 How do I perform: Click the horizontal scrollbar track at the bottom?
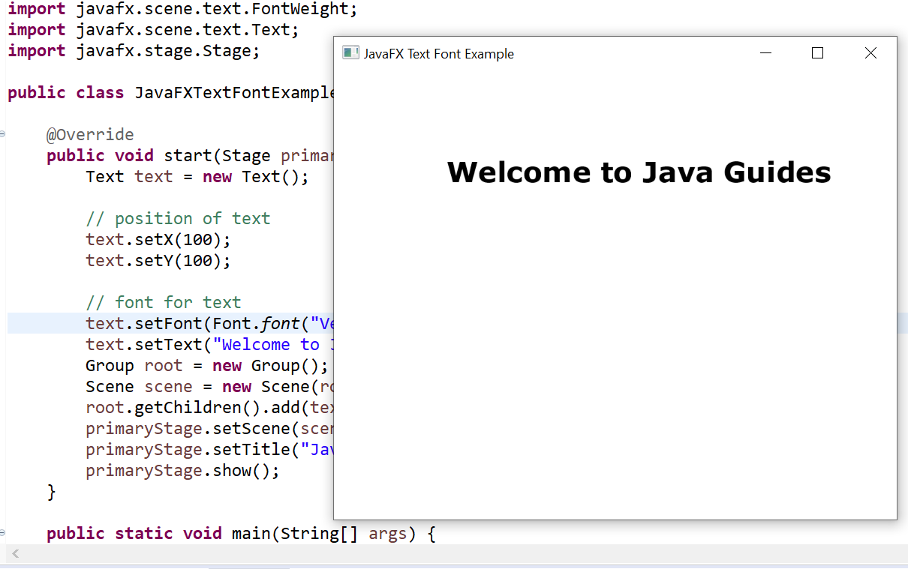[x=450, y=553]
